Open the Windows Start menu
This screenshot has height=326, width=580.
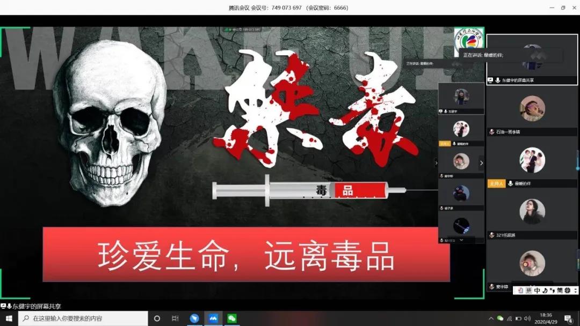click(9, 318)
